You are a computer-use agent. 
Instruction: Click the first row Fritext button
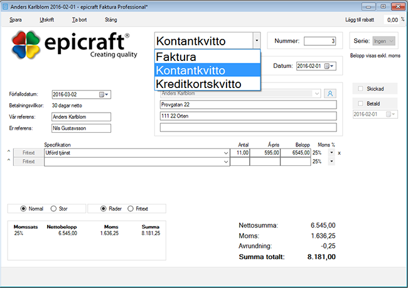tap(28, 153)
